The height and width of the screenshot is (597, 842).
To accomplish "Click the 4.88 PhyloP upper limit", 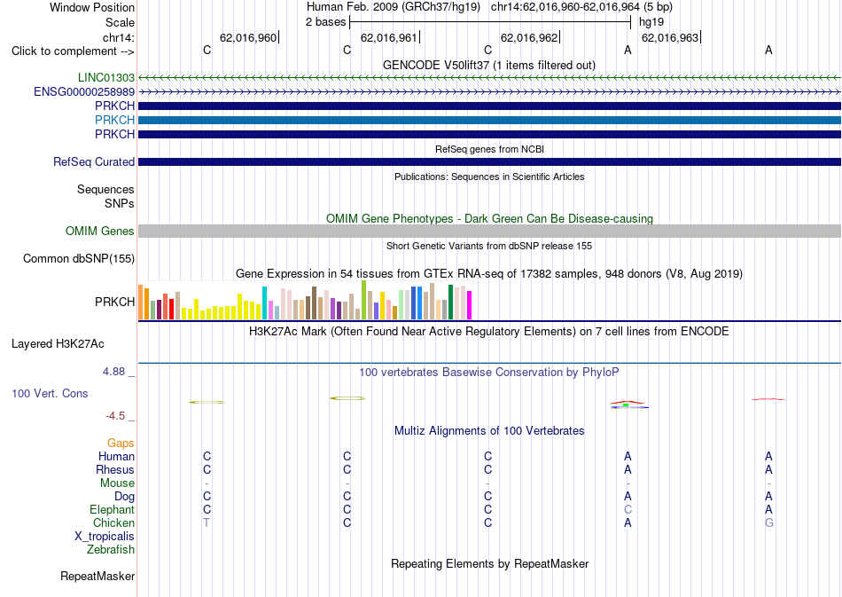I will (113, 372).
